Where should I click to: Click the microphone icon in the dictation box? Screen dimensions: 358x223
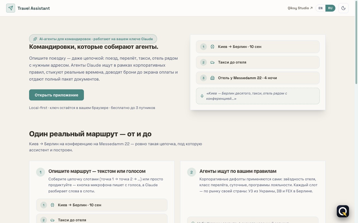[x=202, y=96]
